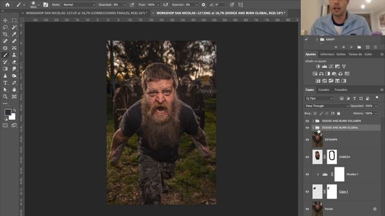385x216 pixels.
Task: Create new action set folder button
Action: [359, 47]
